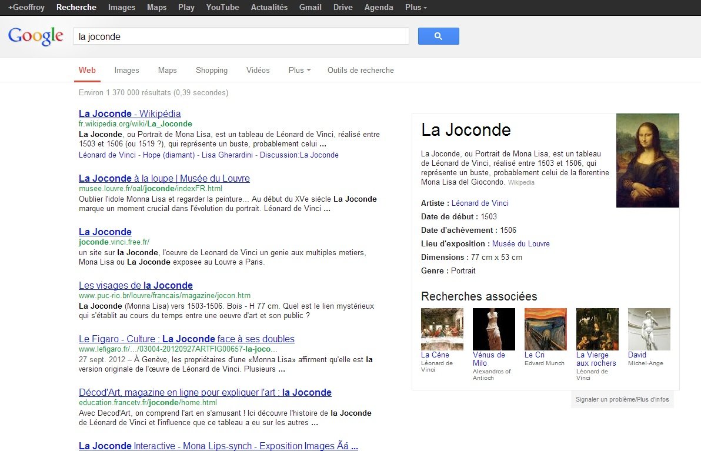This screenshot has height=451, width=701.
Task: Click the fr.wikipedia.org green URL text
Action: 135,124
